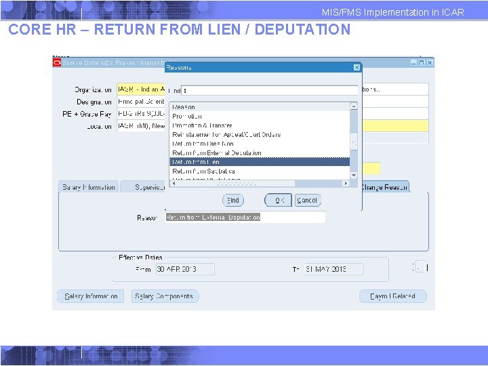The width and height of the screenshot is (488, 366).
Task: Select Promotion in the reasons list
Action: [260, 117]
